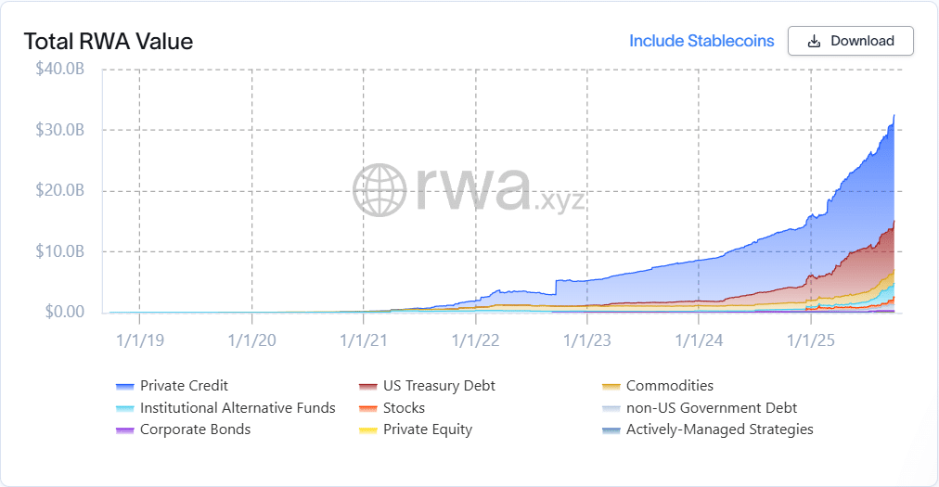Click Actively-Managed Strategies legend icon
939x487 pixels.
coord(611,430)
